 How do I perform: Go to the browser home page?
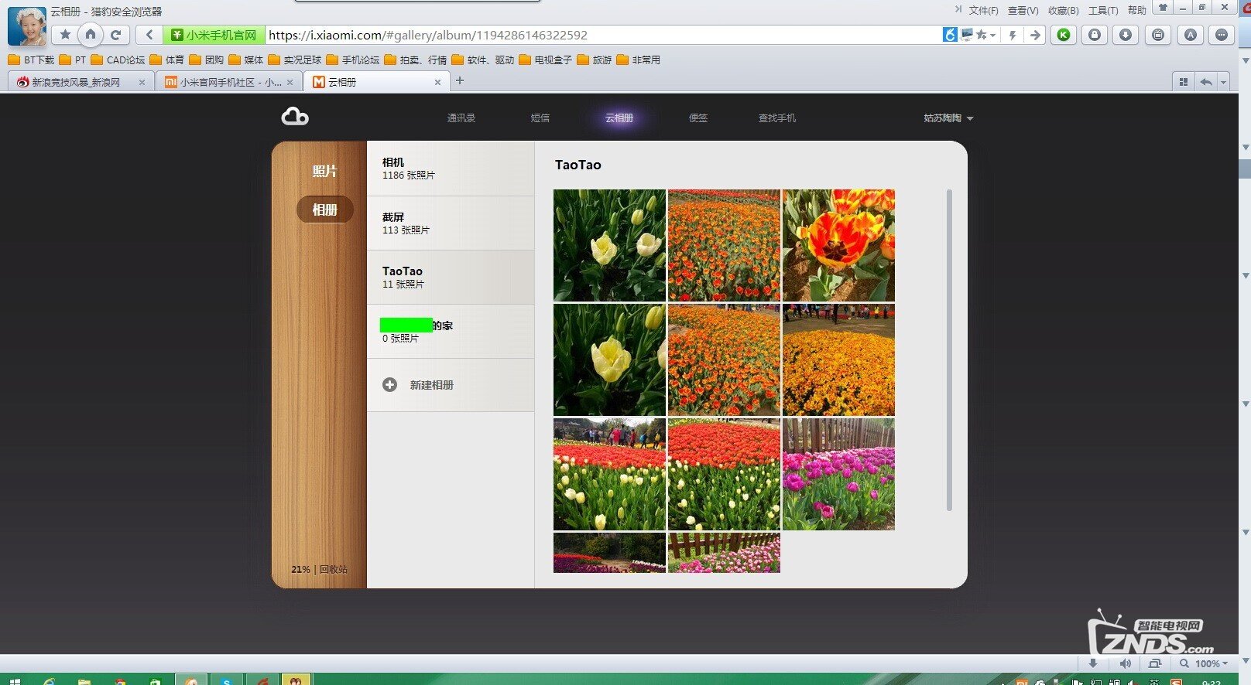click(91, 35)
